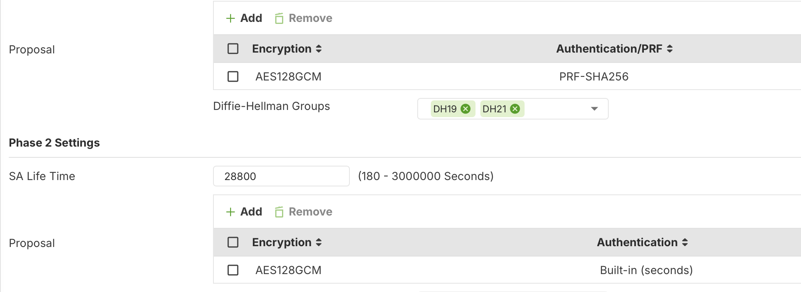Sort by Authentication/PRF arrows
Viewport: 801px width, 292px height.
point(670,49)
